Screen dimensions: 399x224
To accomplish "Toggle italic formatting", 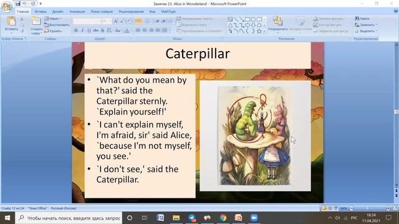I will click(x=82, y=30).
